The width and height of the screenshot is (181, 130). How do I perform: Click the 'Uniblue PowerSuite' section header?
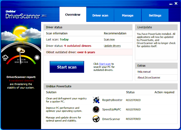click(110, 86)
